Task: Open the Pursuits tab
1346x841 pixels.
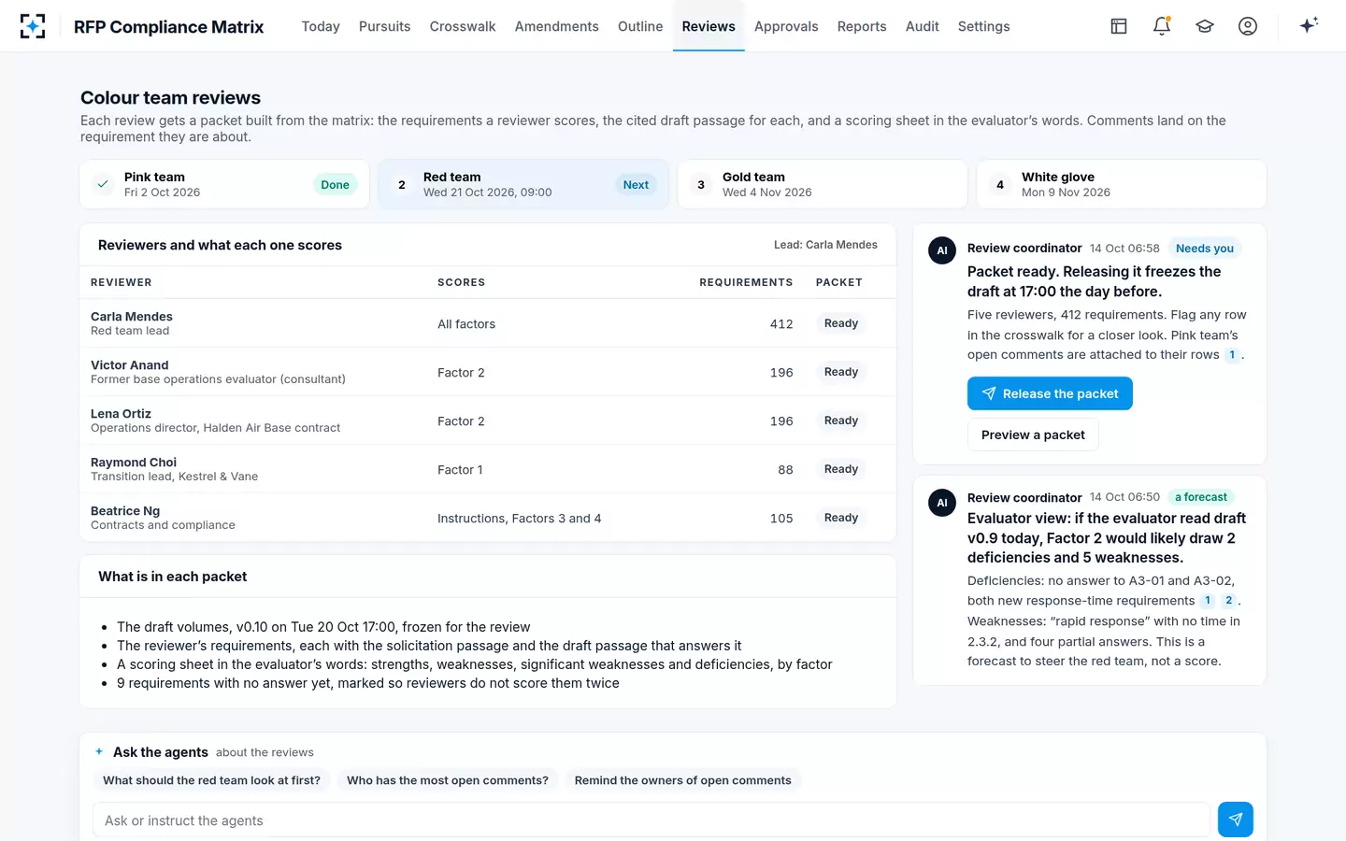Action: pyautogui.click(x=385, y=26)
